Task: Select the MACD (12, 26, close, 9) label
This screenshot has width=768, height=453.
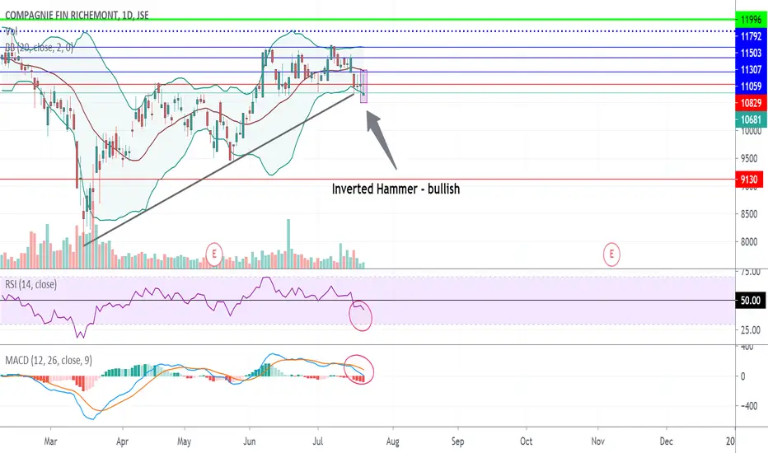Action: pyautogui.click(x=49, y=361)
